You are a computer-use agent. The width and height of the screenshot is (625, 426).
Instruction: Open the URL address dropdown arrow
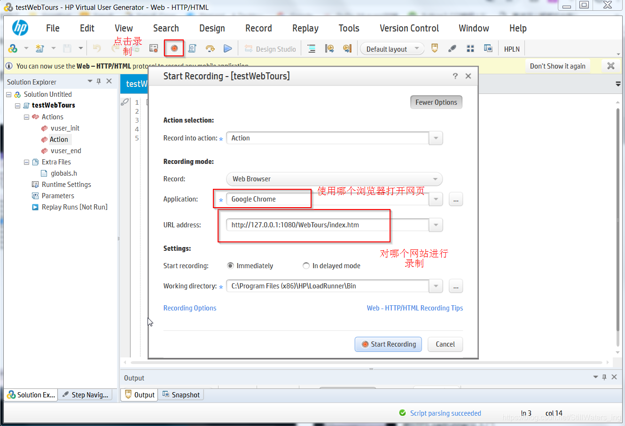(x=436, y=225)
